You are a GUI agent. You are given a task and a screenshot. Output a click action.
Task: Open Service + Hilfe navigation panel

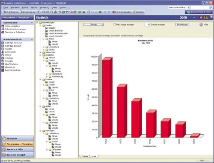pos(18,149)
